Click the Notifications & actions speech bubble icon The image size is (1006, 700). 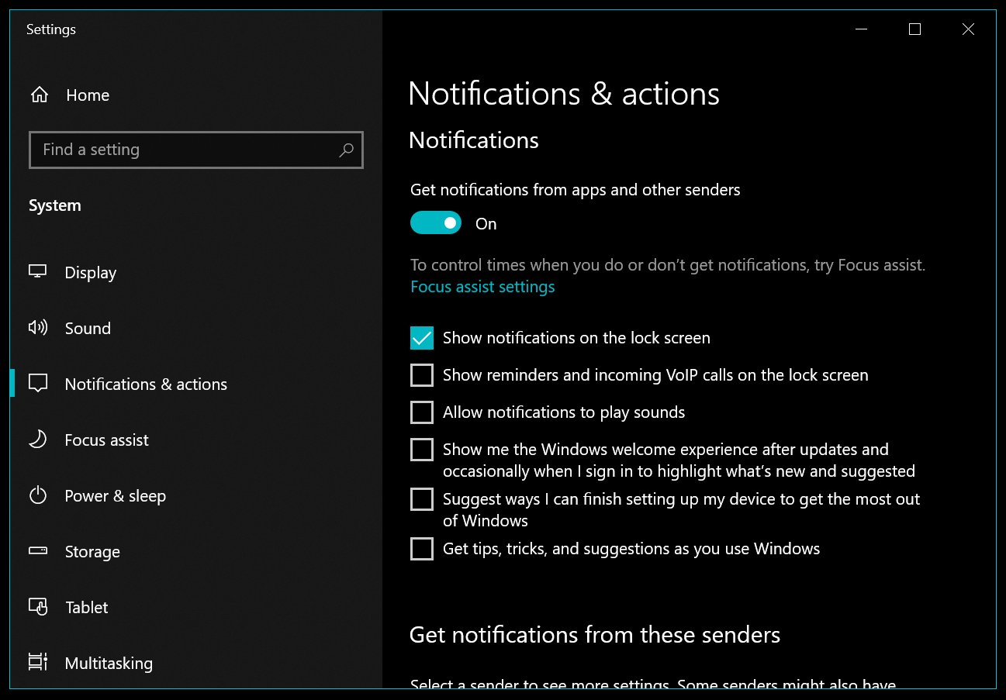[x=38, y=384]
